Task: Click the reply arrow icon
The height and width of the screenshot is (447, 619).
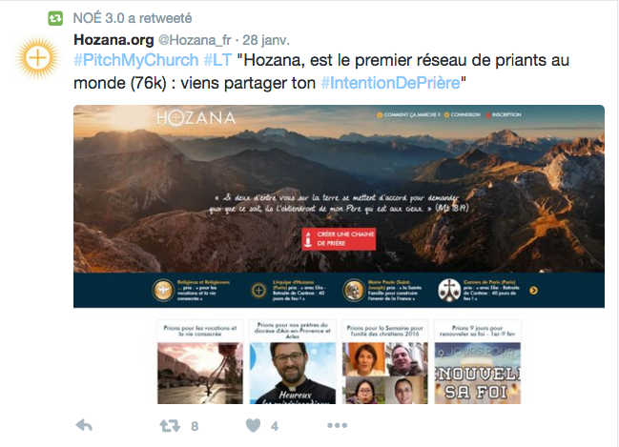Action: (x=84, y=425)
